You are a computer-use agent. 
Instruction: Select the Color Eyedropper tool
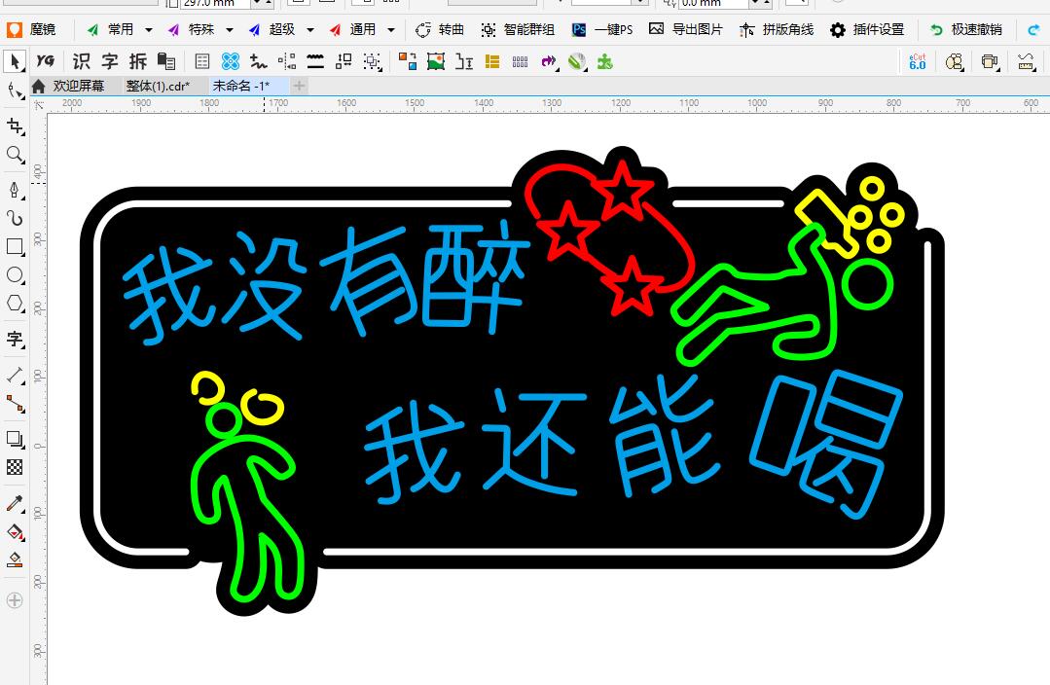pyautogui.click(x=14, y=503)
